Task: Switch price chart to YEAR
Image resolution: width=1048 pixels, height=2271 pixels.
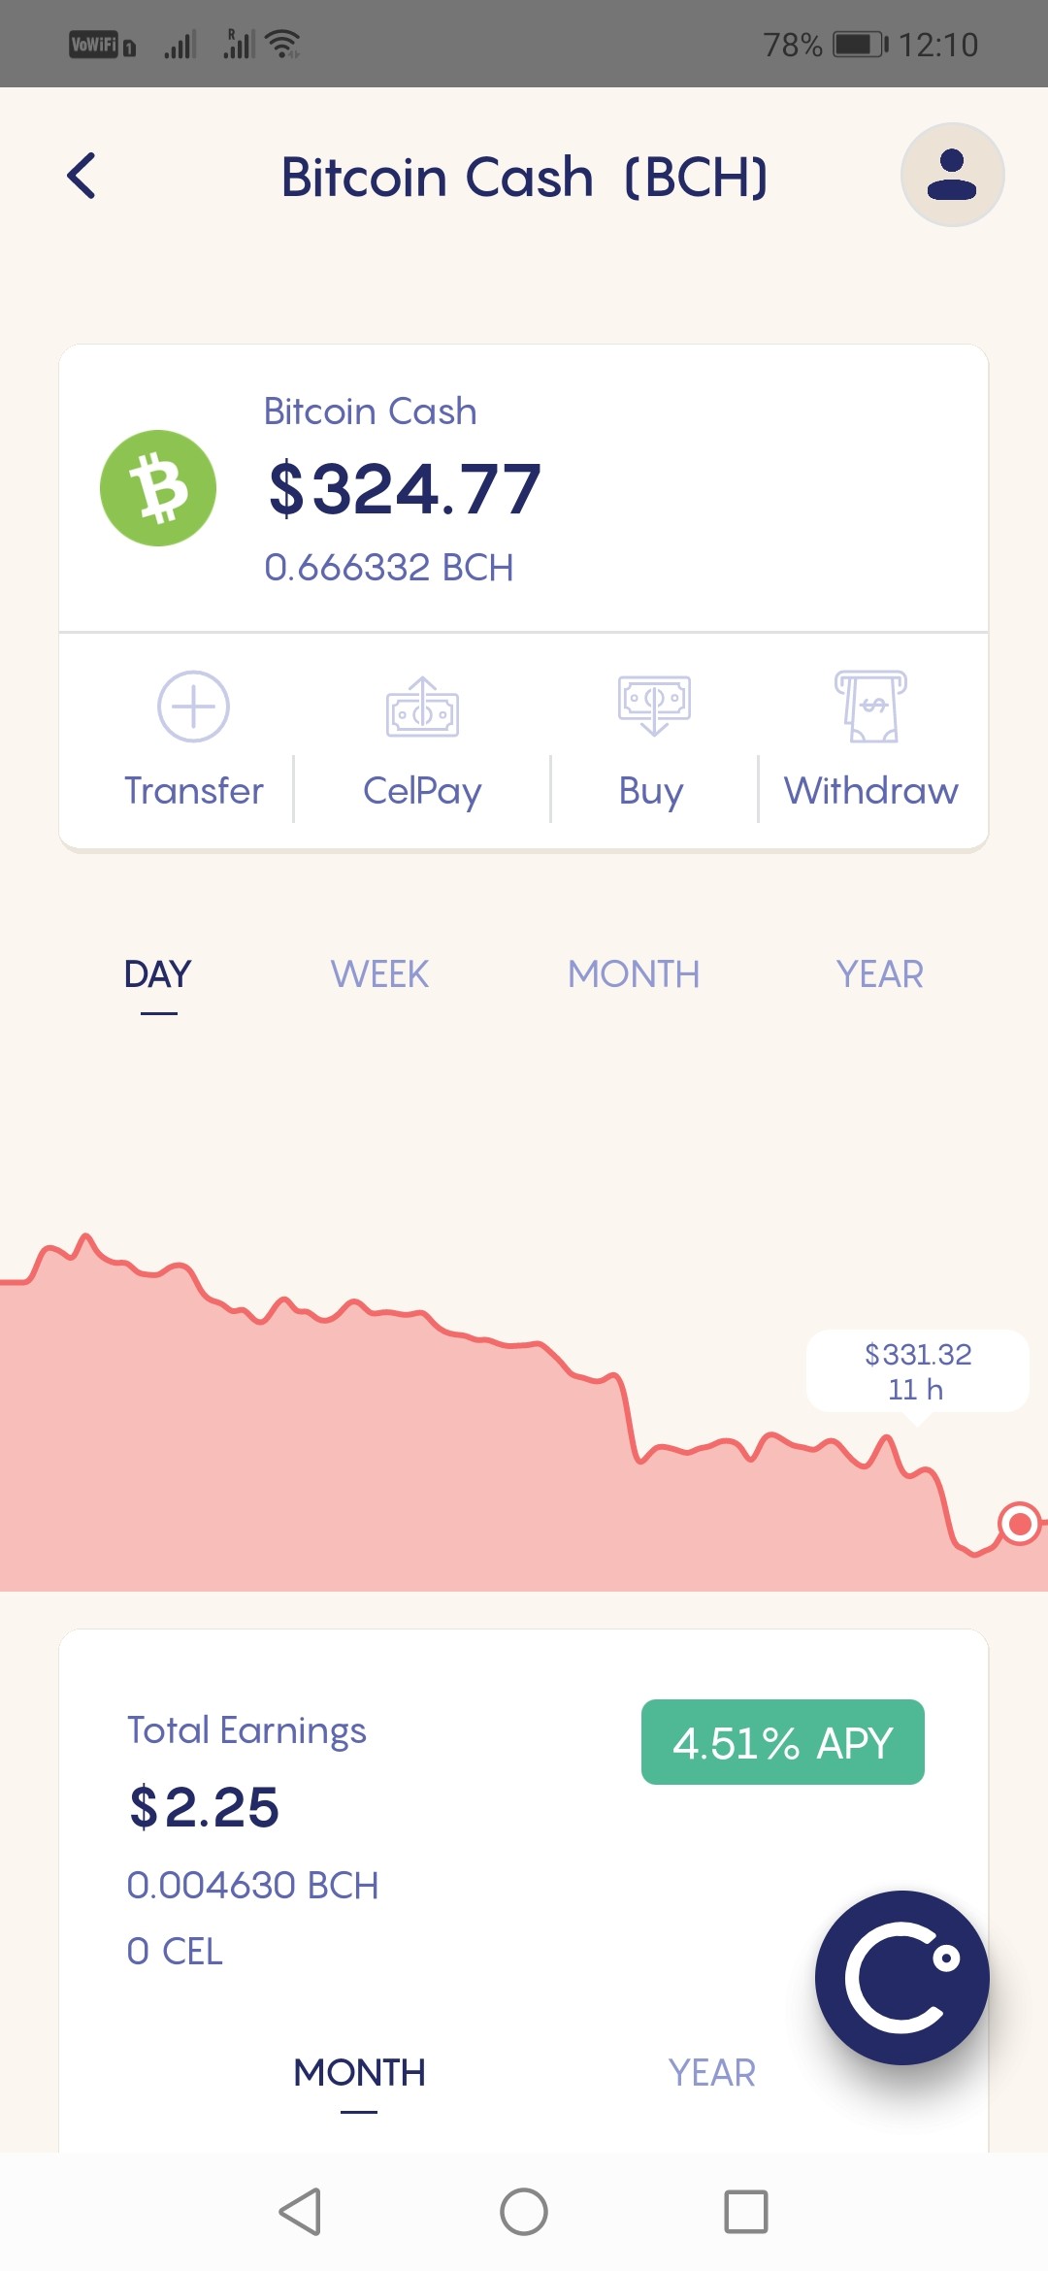Action: pos(880,974)
